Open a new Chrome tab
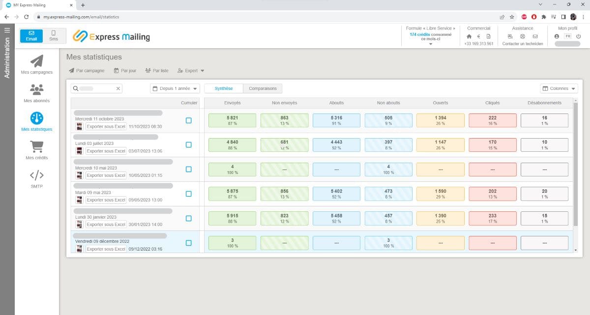 (x=83, y=5)
